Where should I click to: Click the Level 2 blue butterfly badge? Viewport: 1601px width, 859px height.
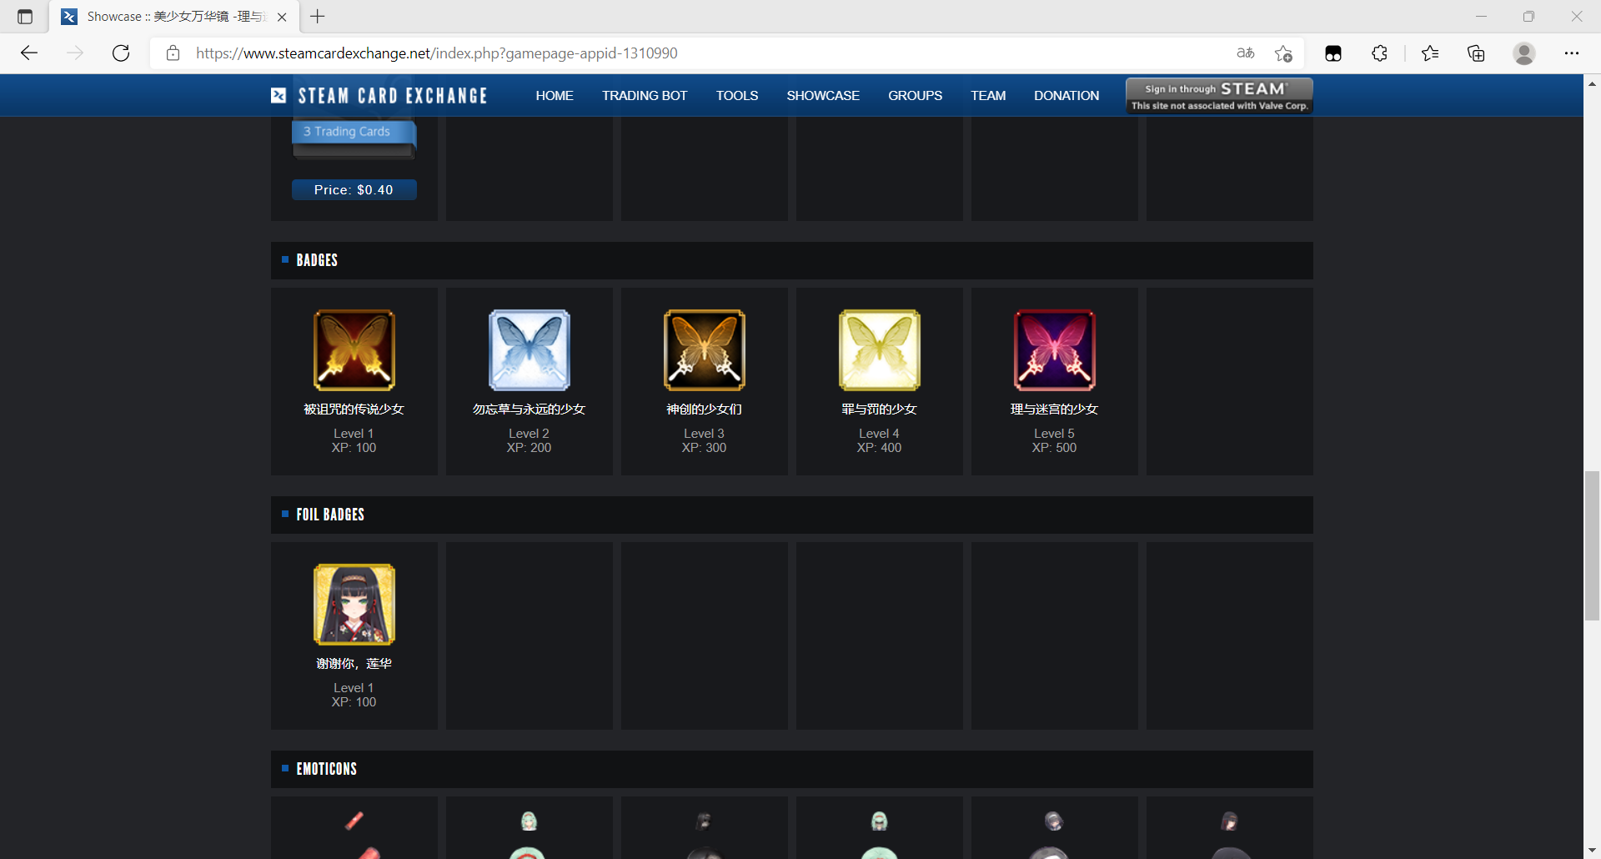pos(529,350)
